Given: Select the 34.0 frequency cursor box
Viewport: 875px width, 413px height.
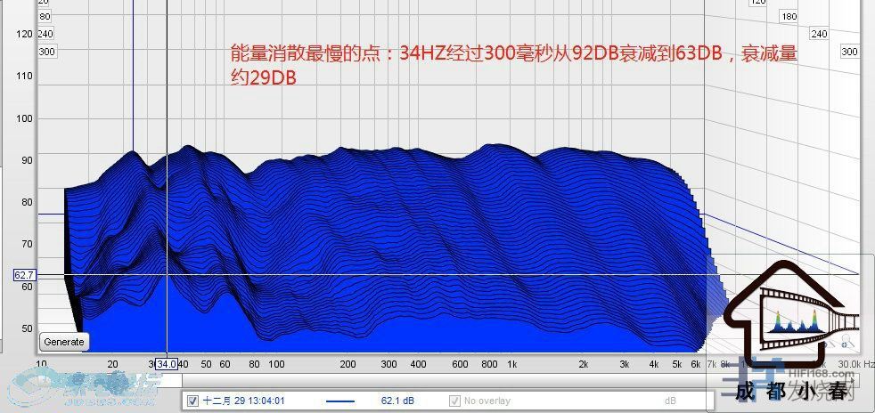Looking at the screenshot, I should (x=167, y=364).
